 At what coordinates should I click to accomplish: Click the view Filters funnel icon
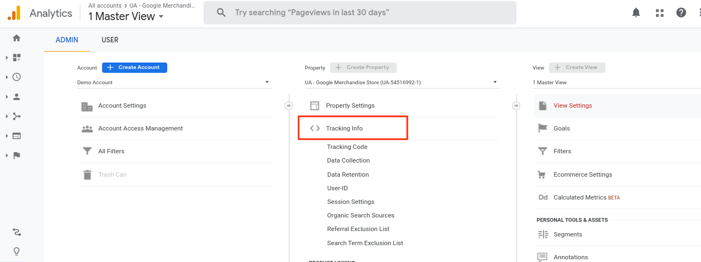(x=542, y=152)
